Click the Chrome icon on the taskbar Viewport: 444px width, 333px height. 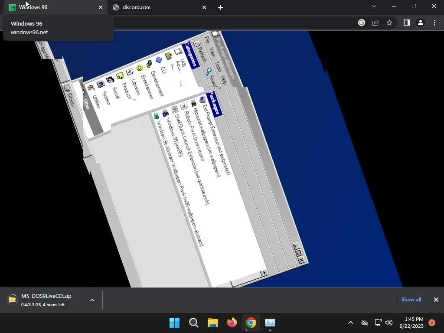251,323
